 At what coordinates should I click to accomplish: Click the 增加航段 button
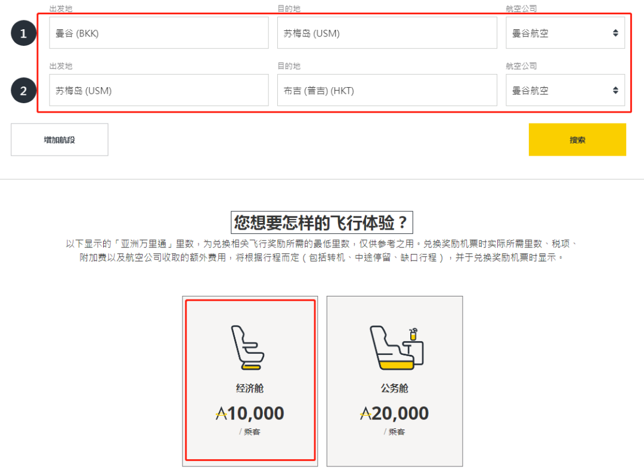[60, 140]
